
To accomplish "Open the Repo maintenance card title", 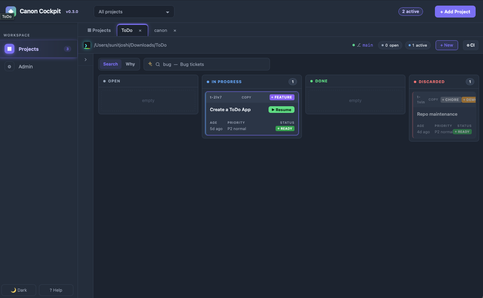I will (437, 114).
